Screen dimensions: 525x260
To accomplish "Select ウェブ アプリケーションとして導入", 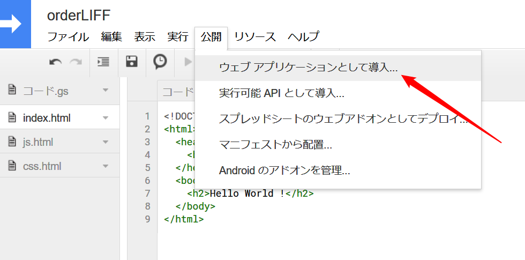I will pos(308,68).
